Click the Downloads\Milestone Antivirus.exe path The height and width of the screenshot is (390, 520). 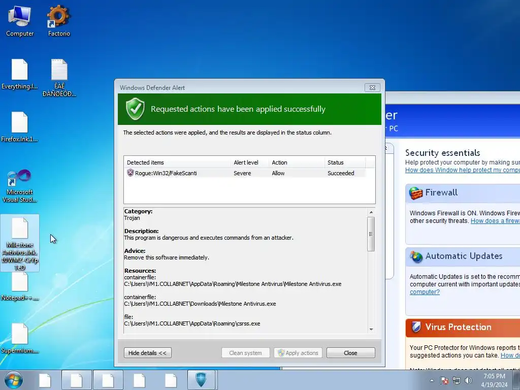tap(200, 304)
